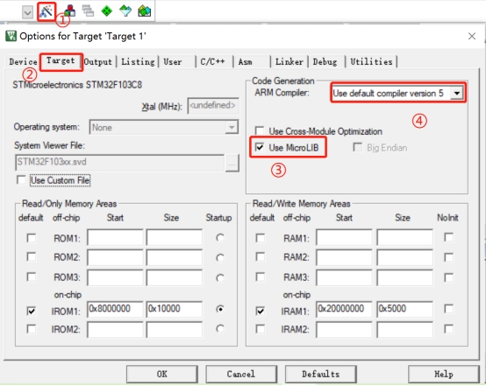Viewport: 486px width, 386px height.
Task: Click the IROM1 Start address field
Action: point(115,309)
